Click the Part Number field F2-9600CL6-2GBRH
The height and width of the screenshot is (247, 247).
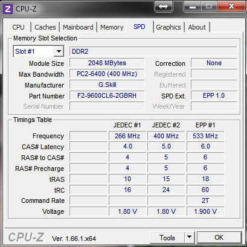(x=107, y=95)
